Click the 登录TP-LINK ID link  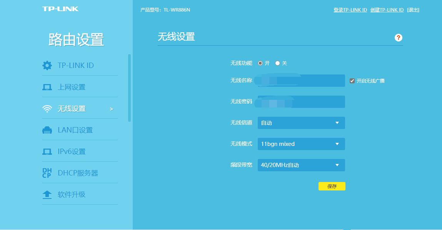pyautogui.click(x=350, y=10)
